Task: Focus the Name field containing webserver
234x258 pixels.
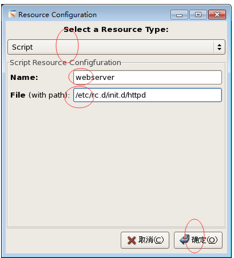Action: click(148, 77)
